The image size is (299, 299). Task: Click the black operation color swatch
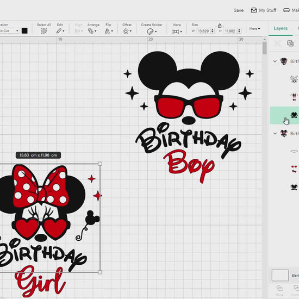[24, 30]
